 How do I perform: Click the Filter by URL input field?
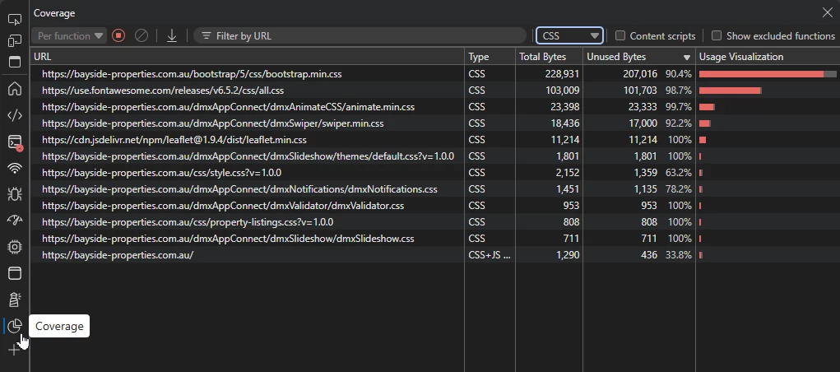click(360, 36)
